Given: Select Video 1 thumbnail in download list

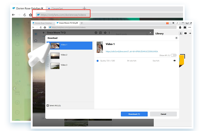Looking at the screenshot, I should point(55,46).
